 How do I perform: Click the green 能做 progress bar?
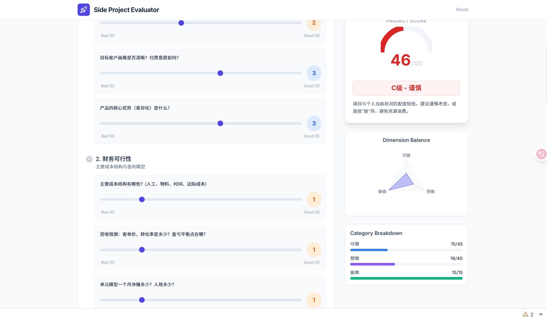(406, 278)
